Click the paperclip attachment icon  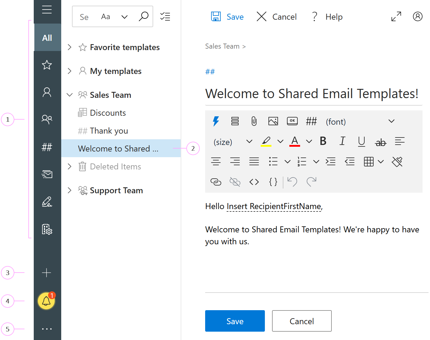pos(254,121)
